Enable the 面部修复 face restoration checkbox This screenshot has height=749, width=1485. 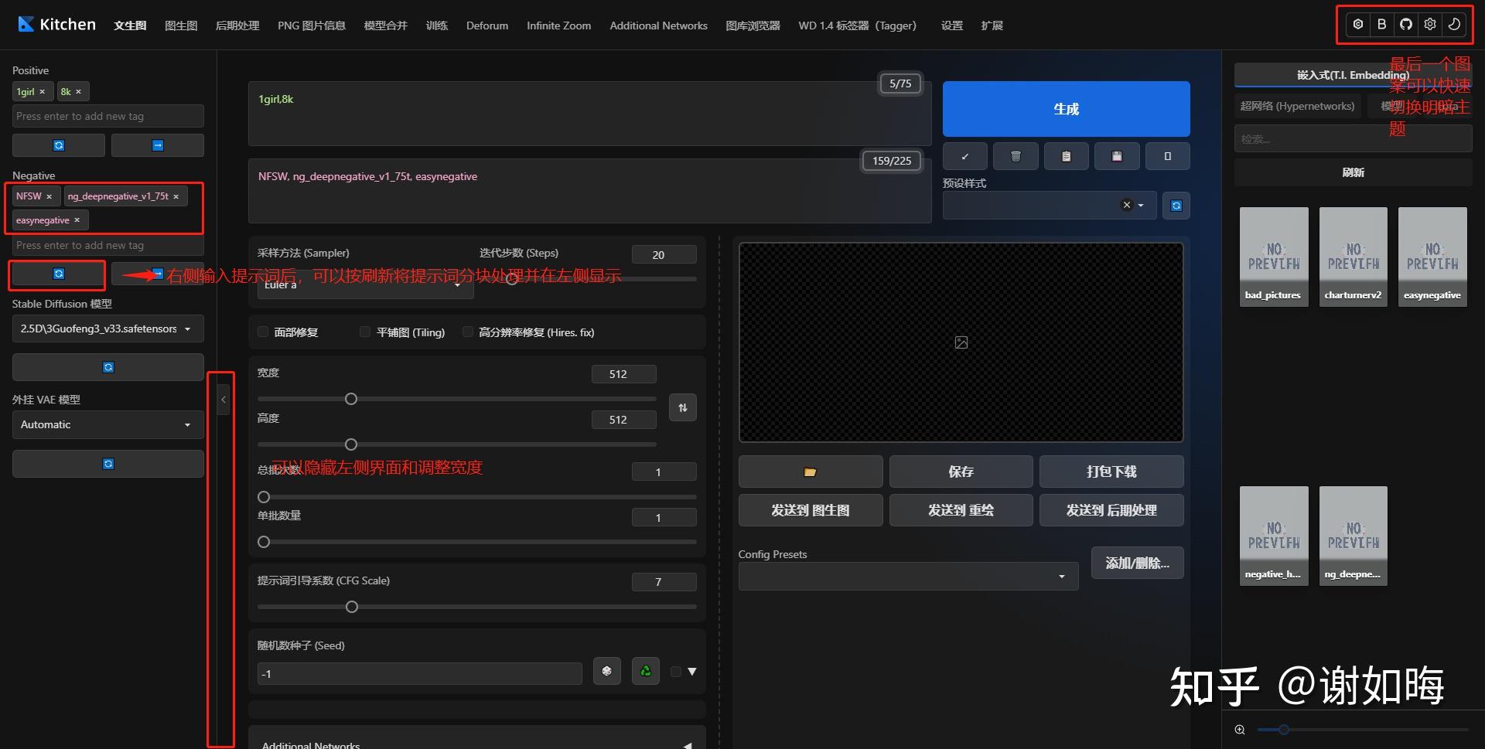pyautogui.click(x=263, y=332)
